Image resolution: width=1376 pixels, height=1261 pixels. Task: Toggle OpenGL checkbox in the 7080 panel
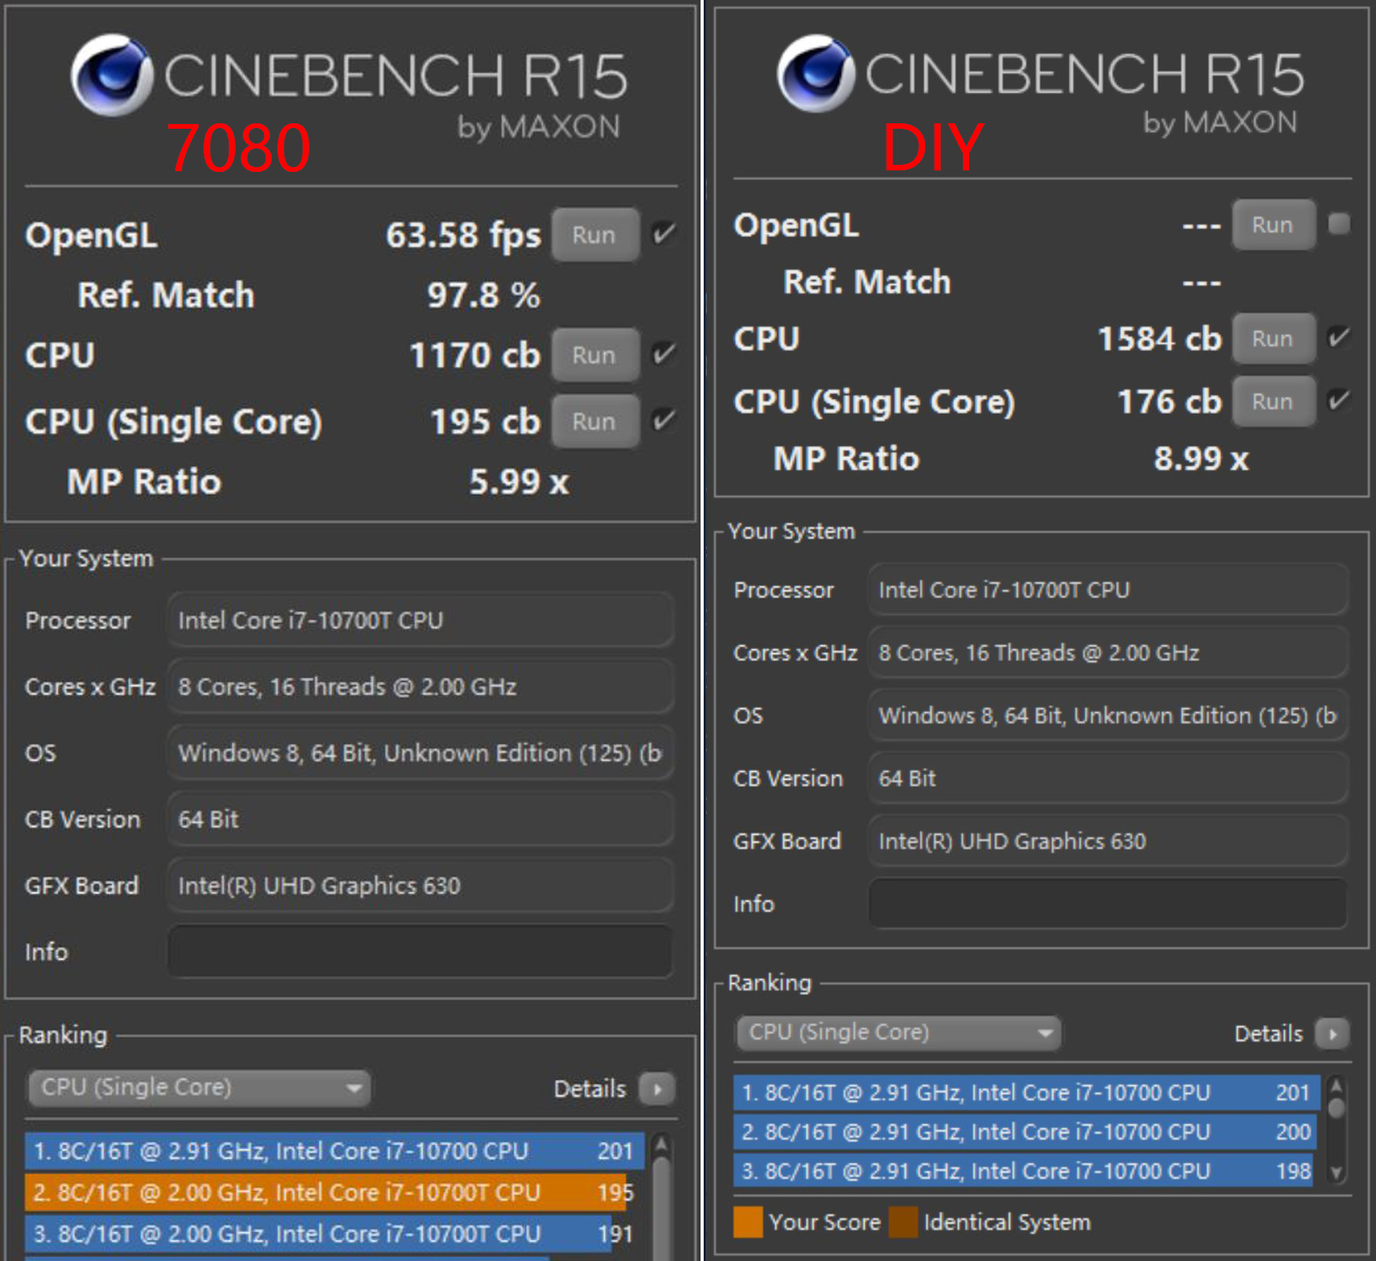coord(664,234)
